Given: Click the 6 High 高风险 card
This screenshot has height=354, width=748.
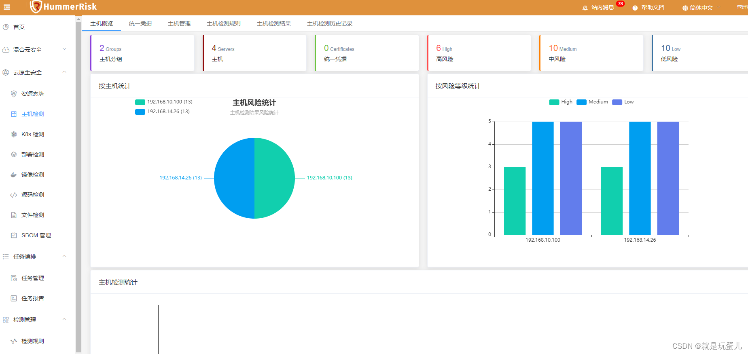Looking at the screenshot, I should pyautogui.click(x=479, y=53).
